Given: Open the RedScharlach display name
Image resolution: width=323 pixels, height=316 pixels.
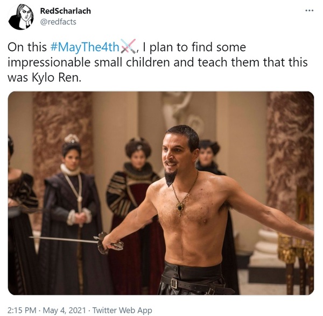Looking at the screenshot, I should pyautogui.click(x=65, y=11).
